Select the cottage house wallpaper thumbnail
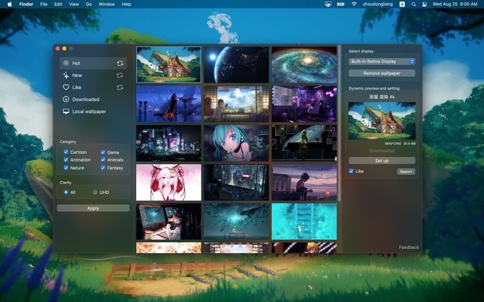Image resolution: width=484 pixels, height=302 pixels. click(169, 65)
